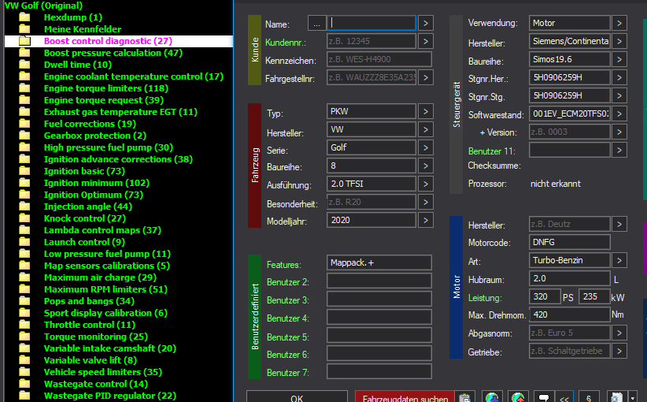Viewport: 647px width, 402px height.
Task: Select High pressure fuel pump (30) folder
Action: (x=109, y=147)
